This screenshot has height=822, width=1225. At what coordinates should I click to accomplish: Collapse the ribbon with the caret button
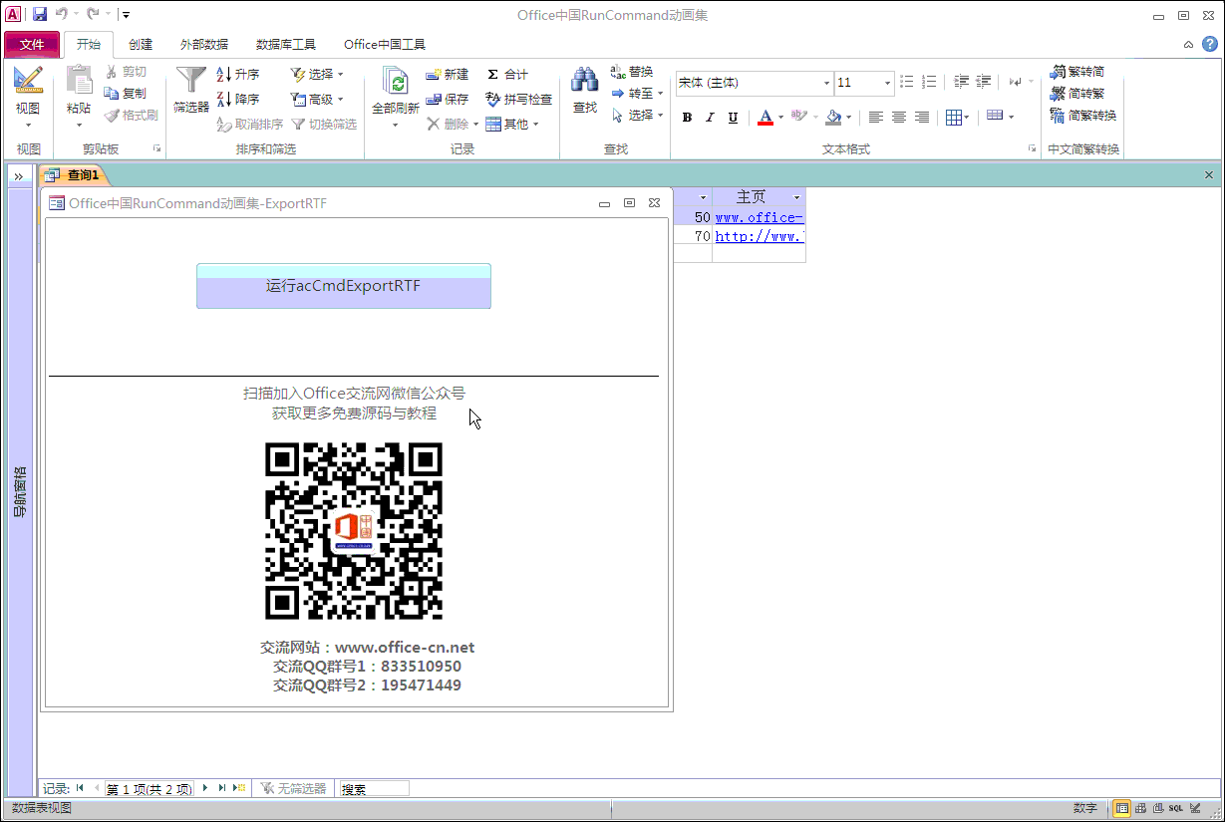click(x=1188, y=45)
